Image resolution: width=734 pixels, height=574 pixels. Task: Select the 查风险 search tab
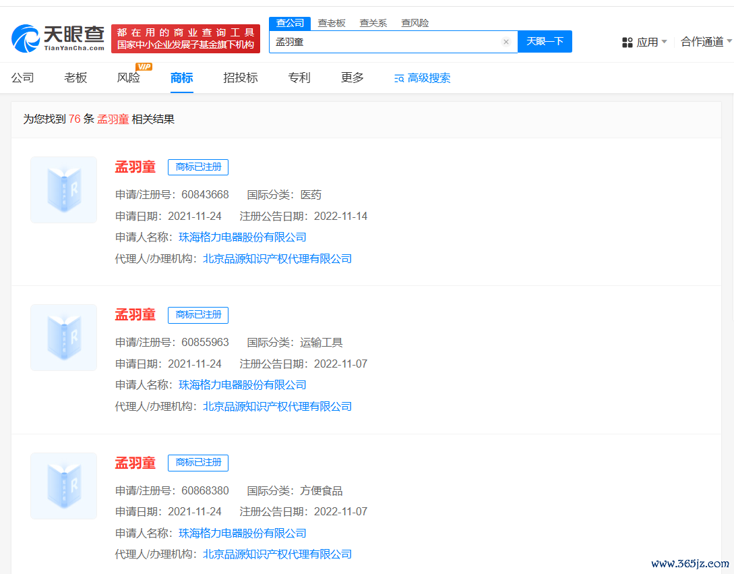coord(415,23)
